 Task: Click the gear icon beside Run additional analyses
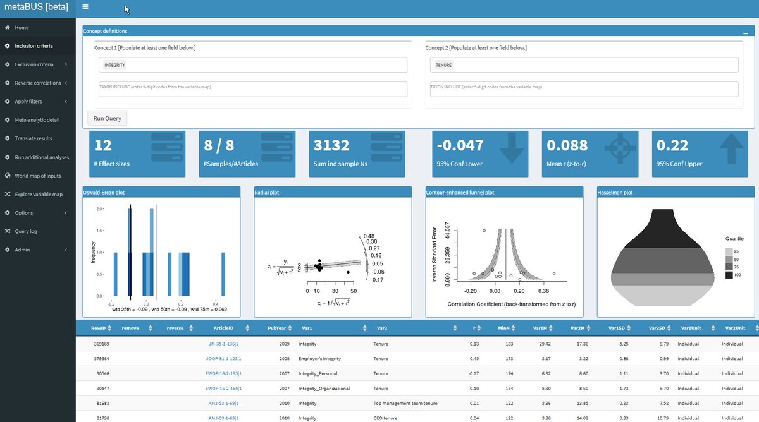(7, 157)
